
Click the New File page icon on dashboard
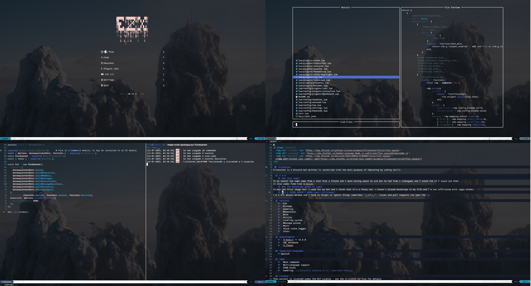tap(102, 52)
